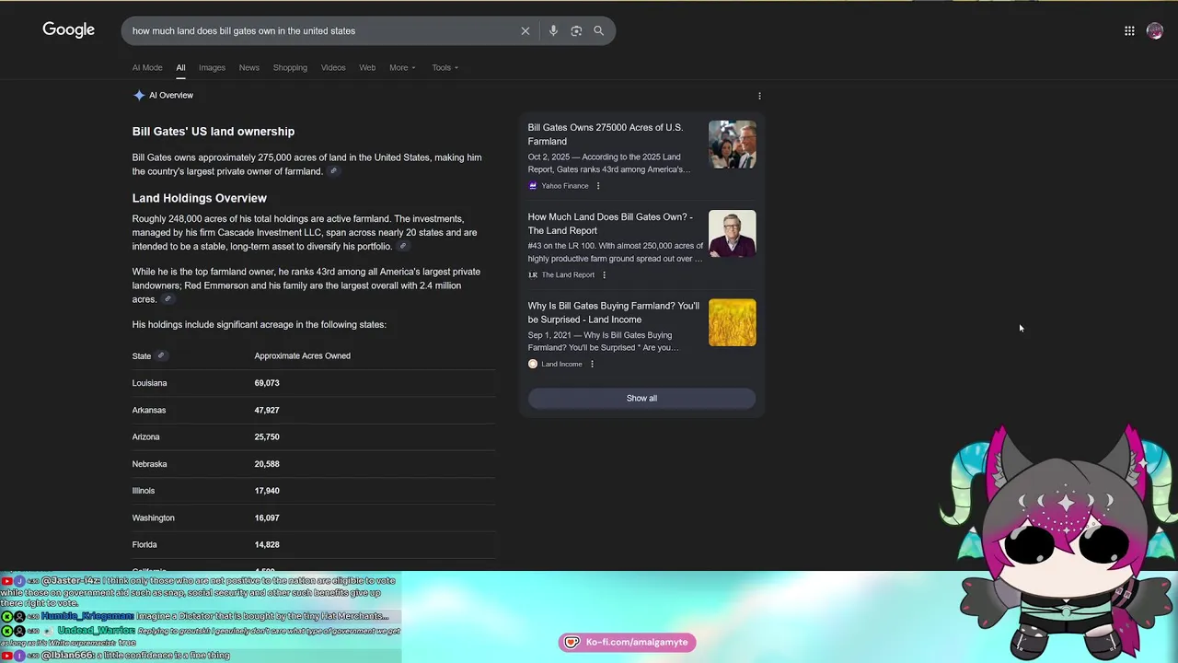Click inside the Google search field
Screen dimensions: 1178x663
point(322,30)
